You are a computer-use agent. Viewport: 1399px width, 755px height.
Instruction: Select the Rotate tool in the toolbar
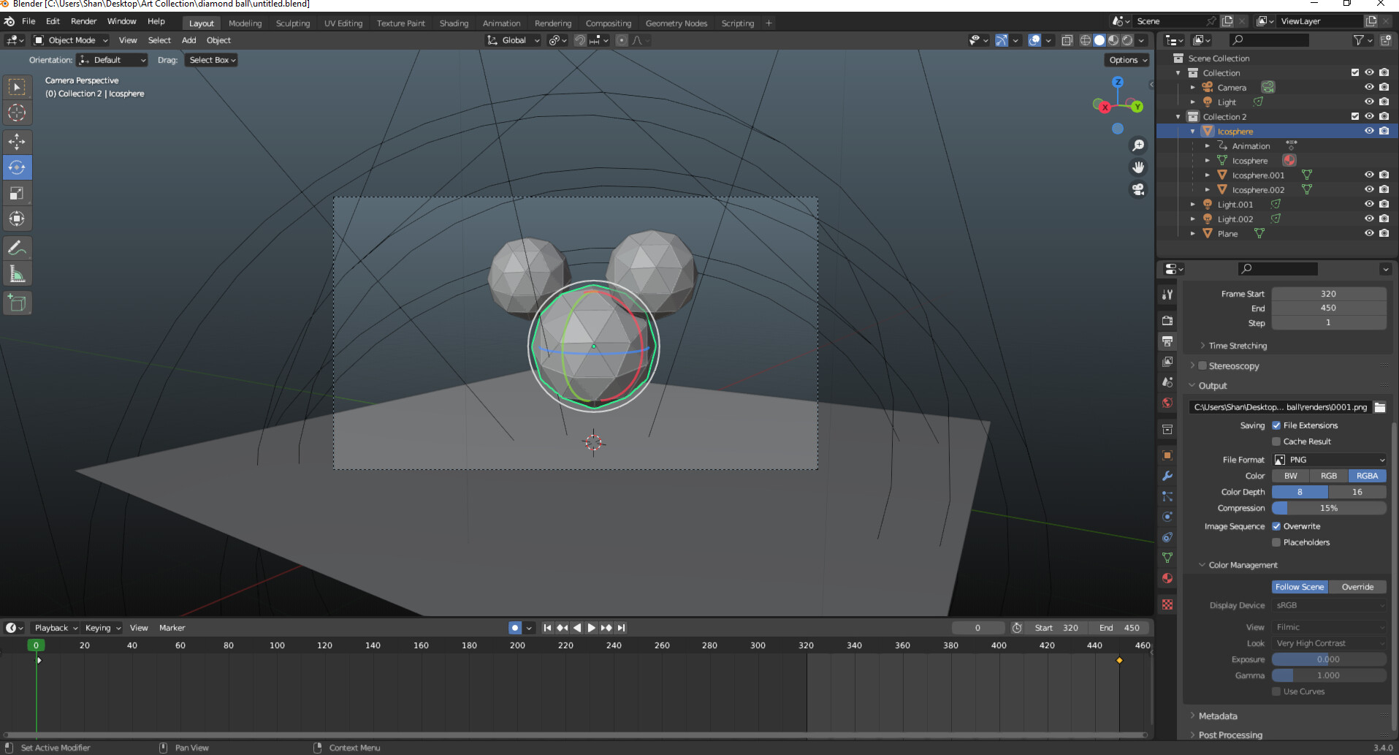click(17, 167)
